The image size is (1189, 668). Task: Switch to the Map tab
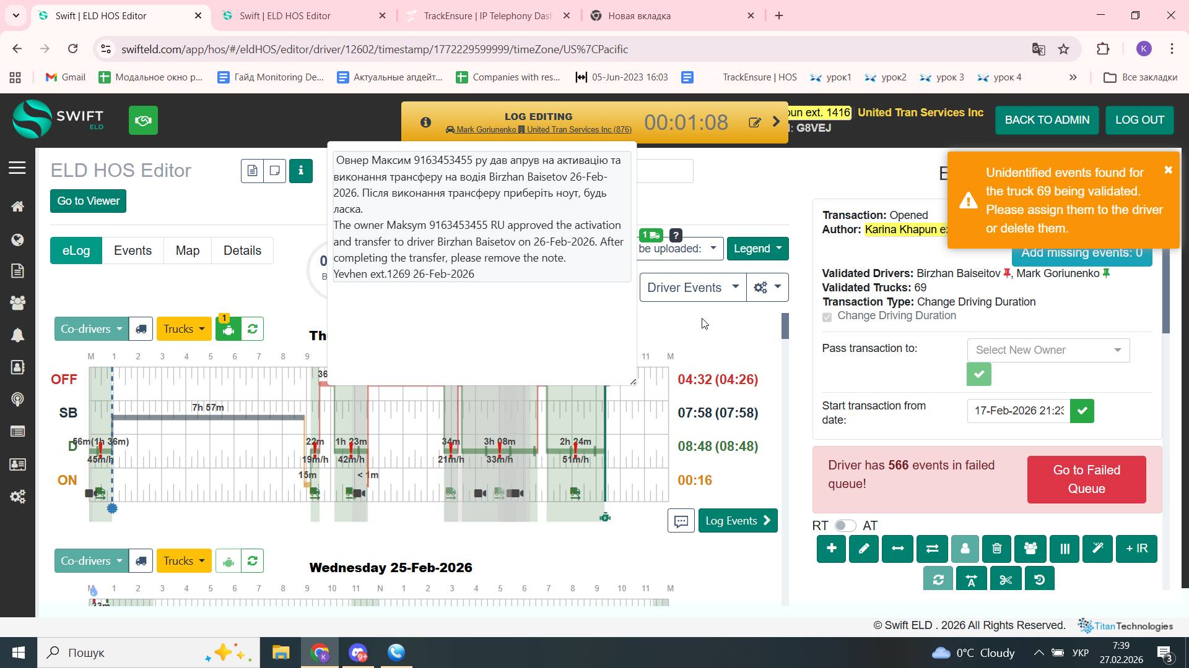(187, 250)
